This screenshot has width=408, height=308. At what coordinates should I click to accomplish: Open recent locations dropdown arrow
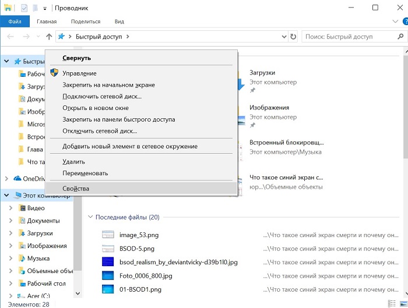point(38,37)
